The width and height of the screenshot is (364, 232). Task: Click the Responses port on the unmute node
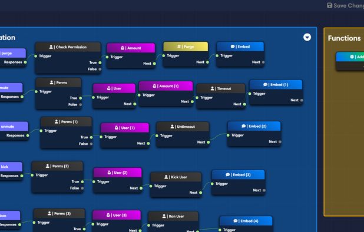[28, 135]
